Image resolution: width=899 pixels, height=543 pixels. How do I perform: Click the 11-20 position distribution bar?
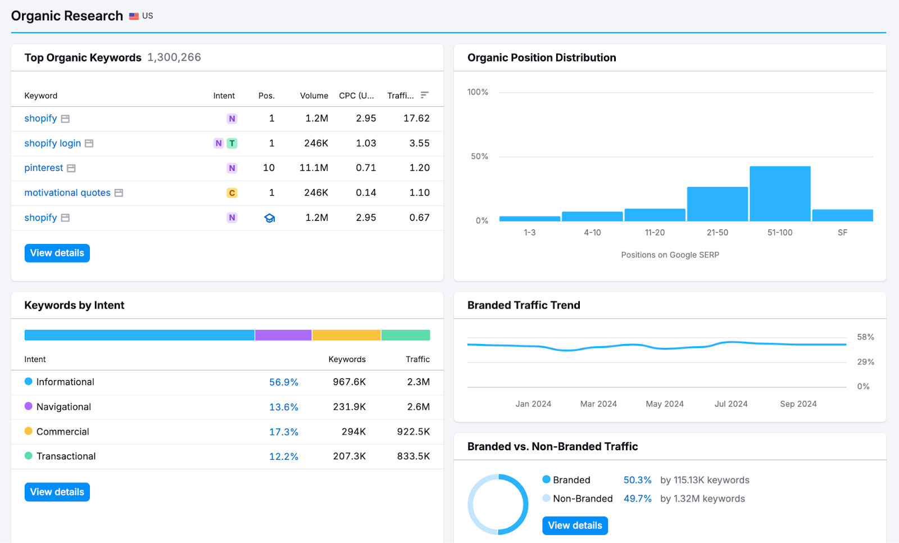tap(655, 215)
